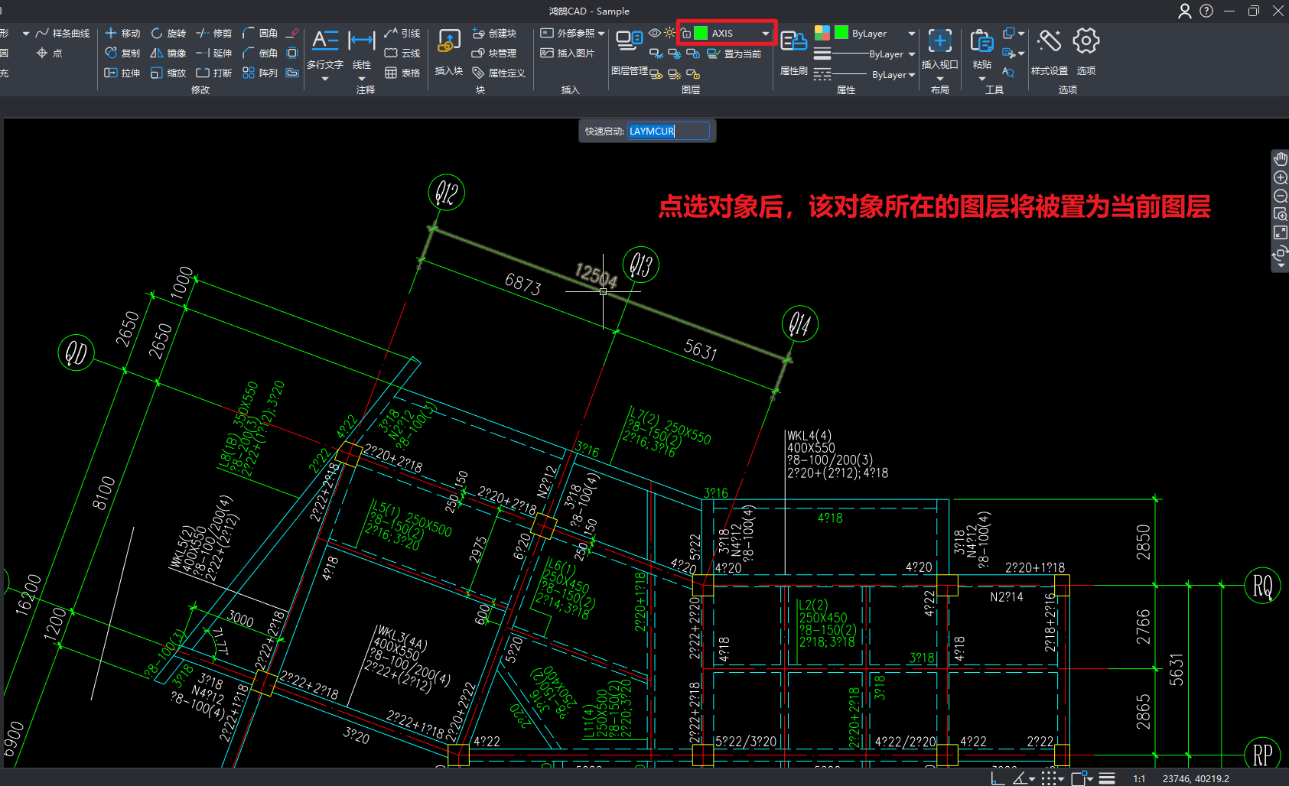This screenshot has height=786, width=1289.
Task: Click the 属性刷 match properties tool
Action: [793, 50]
